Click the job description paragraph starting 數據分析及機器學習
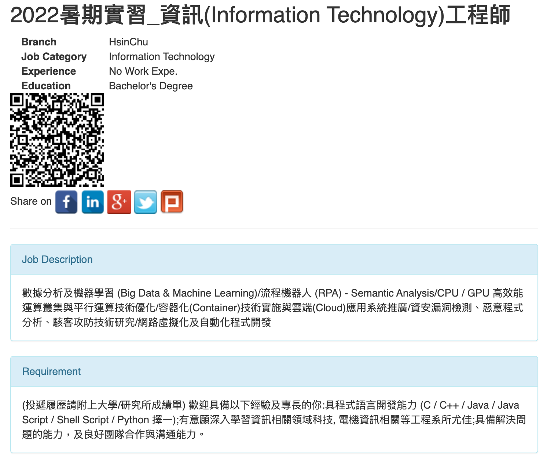Image resolution: width=547 pixels, height=465 pixels. (273, 308)
